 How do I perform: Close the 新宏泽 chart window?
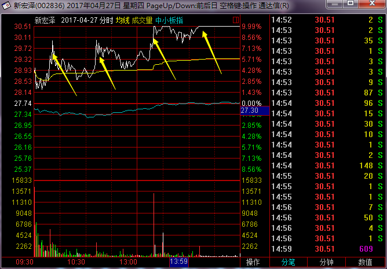click(x=372, y=3)
